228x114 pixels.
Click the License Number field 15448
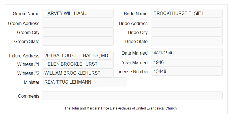187,71
